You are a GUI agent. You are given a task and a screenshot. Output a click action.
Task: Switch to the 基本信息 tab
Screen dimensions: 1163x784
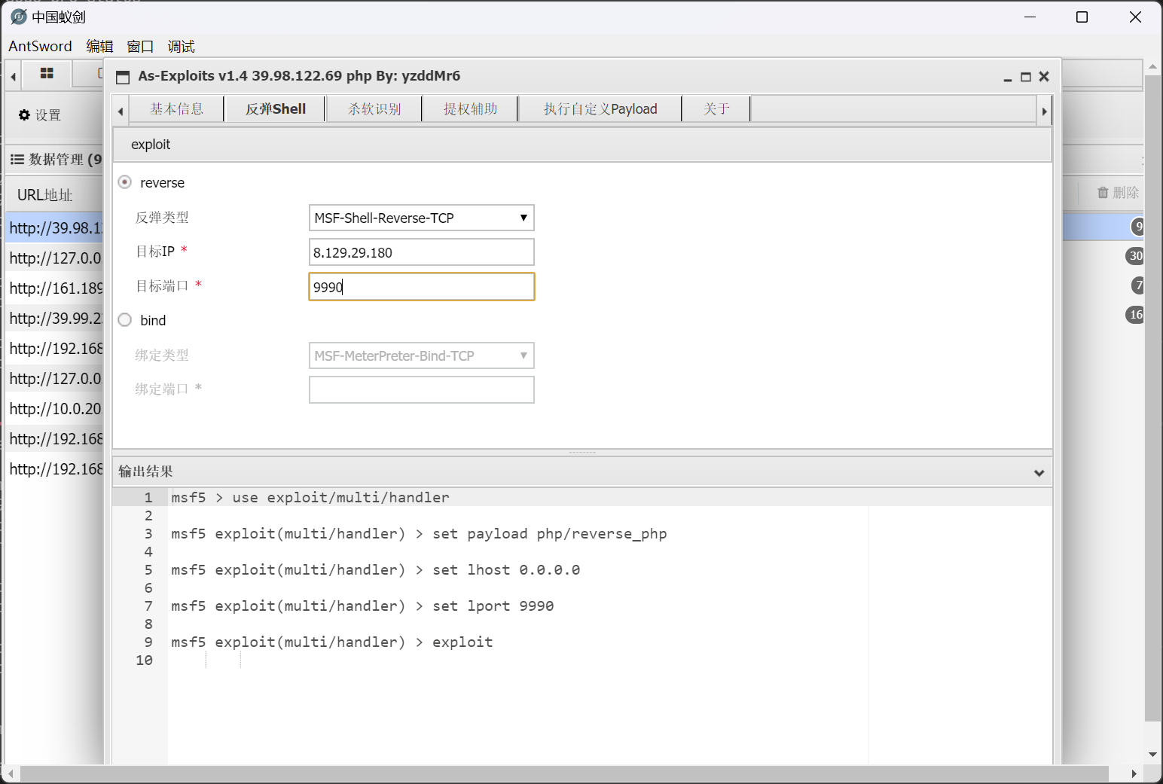click(x=176, y=109)
